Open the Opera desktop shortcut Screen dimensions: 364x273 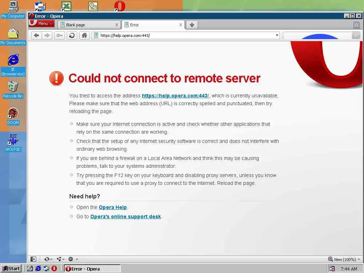[119, 6]
